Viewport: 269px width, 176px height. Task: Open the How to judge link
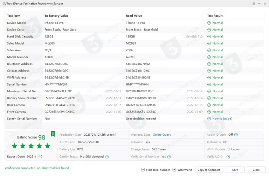pos(222,119)
